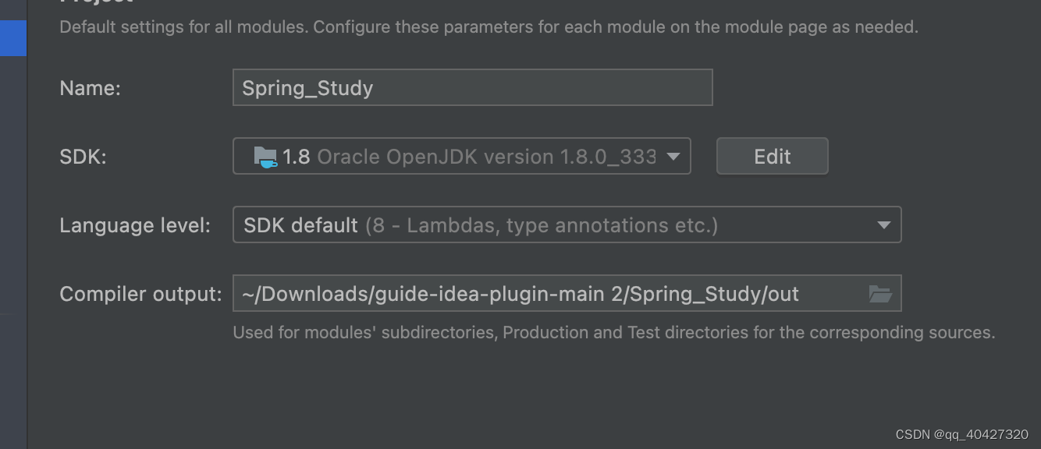Click the "Language level:" label

point(135,225)
